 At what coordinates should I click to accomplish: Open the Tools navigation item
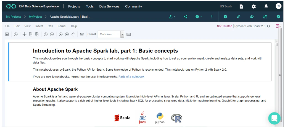[90, 6]
